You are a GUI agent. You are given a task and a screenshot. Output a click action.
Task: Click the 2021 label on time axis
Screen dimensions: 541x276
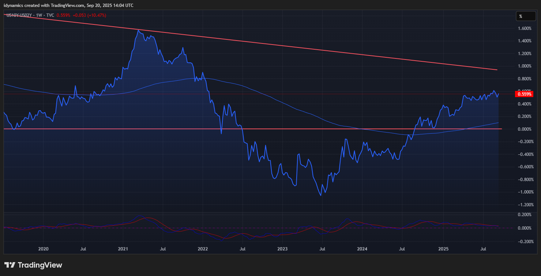[x=123, y=249]
